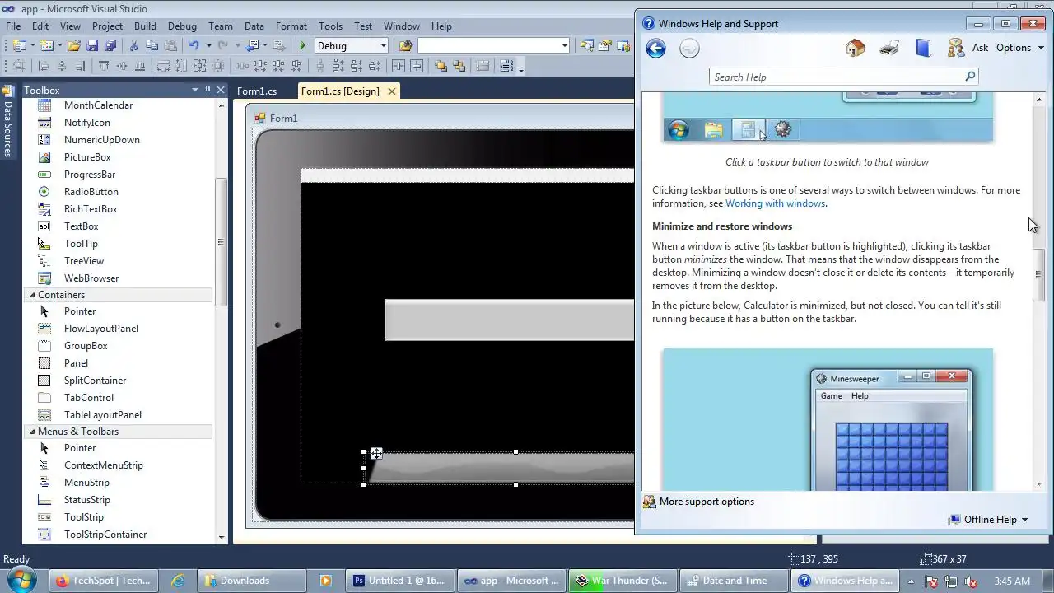
Task: Open Date and Time taskbar button
Action: 735,581
